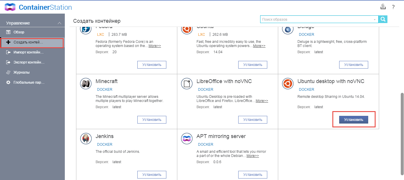Click the LXC label on the Fedora card

coord(101,35)
